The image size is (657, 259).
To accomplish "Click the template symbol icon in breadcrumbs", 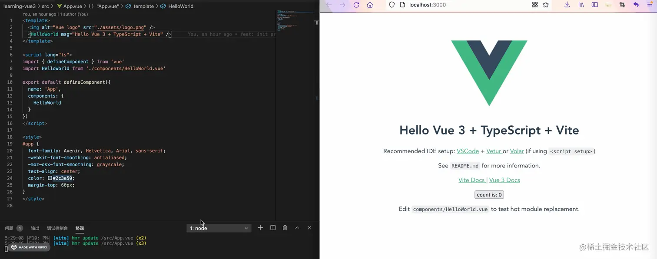I will (x=129, y=6).
